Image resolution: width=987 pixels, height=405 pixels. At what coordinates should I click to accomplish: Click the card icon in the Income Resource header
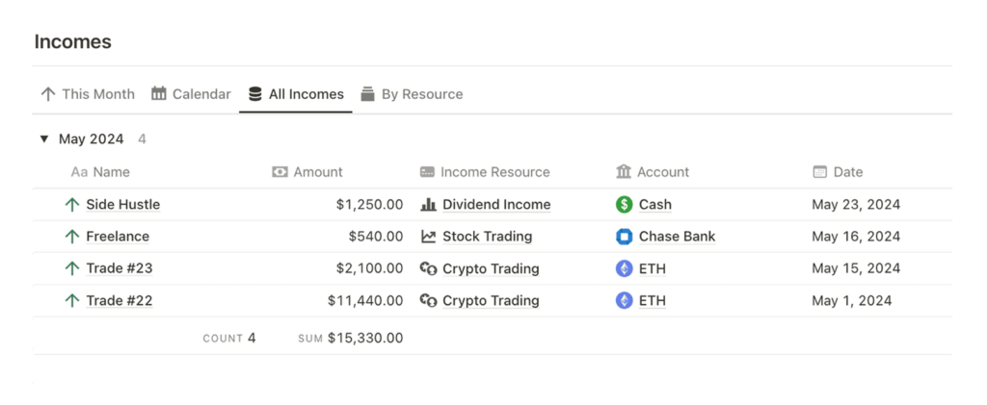[x=427, y=172]
